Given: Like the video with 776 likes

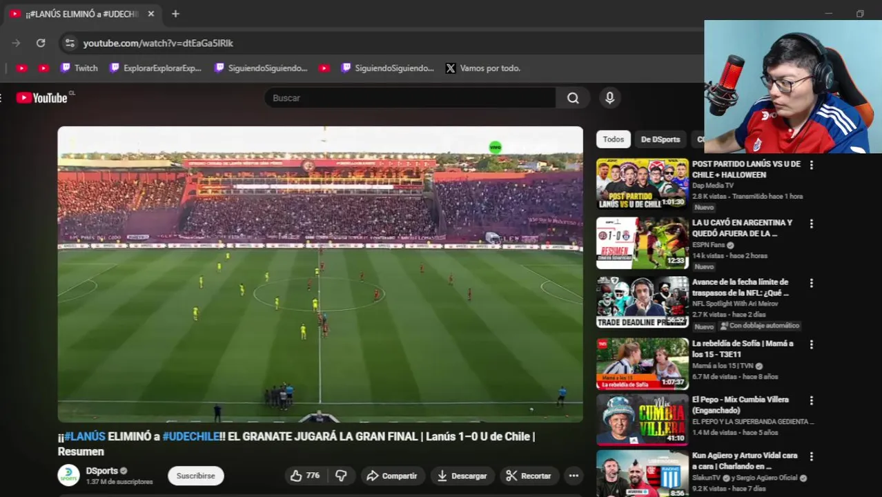Looking at the screenshot, I should 304,476.
